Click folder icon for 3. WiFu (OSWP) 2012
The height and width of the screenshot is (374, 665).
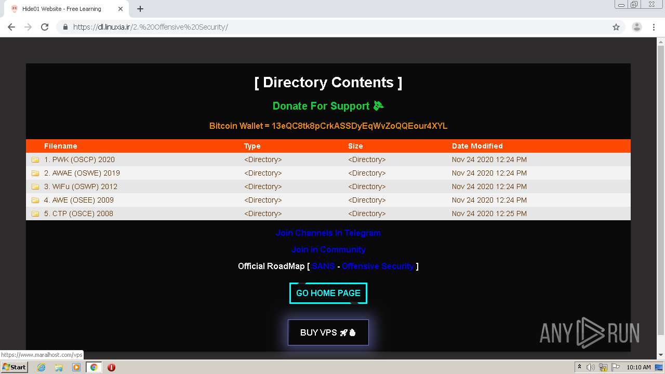[x=35, y=186]
